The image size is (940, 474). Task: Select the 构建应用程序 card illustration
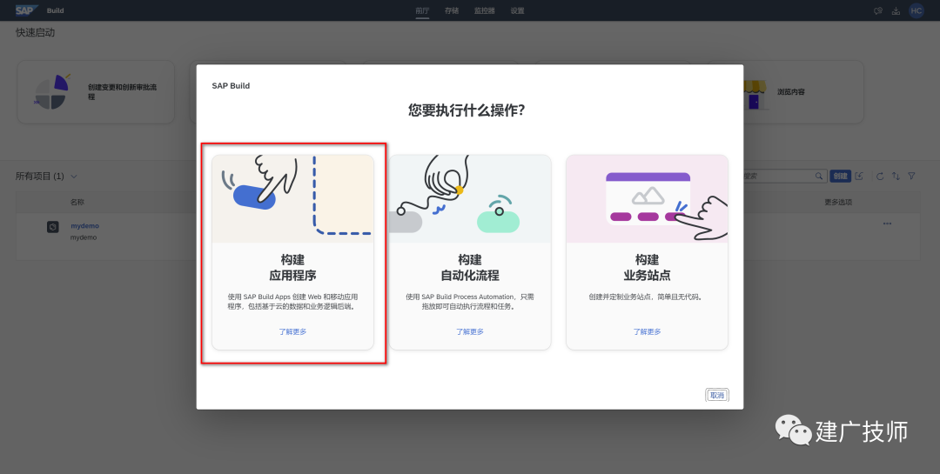[292, 199]
